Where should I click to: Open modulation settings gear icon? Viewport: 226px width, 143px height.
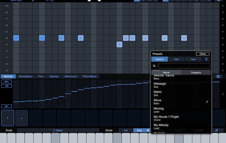(218, 77)
